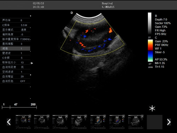Viewport: 177px width, 133px height.
Task: Click the white arrow marker beside 取样包大小
Action: click(32, 63)
